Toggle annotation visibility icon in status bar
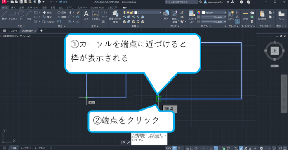 pos(241,148)
